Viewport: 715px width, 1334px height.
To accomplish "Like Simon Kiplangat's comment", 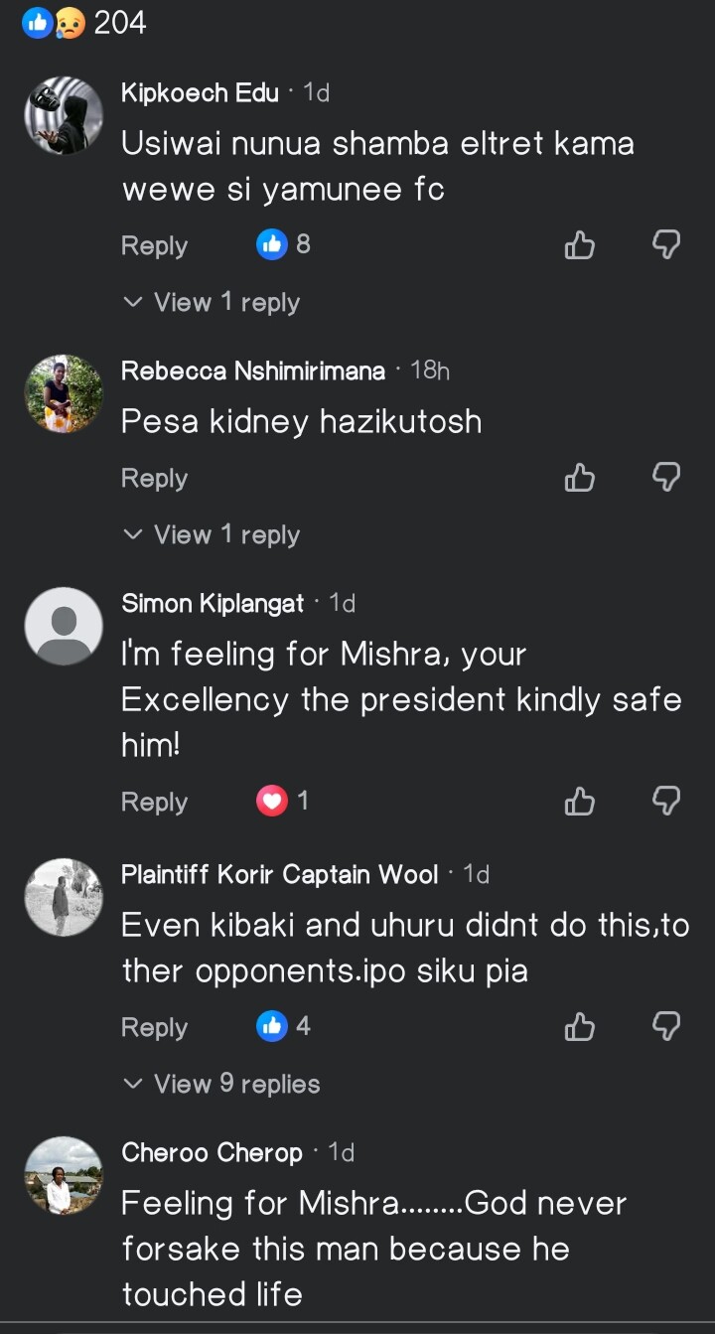I will [x=580, y=801].
